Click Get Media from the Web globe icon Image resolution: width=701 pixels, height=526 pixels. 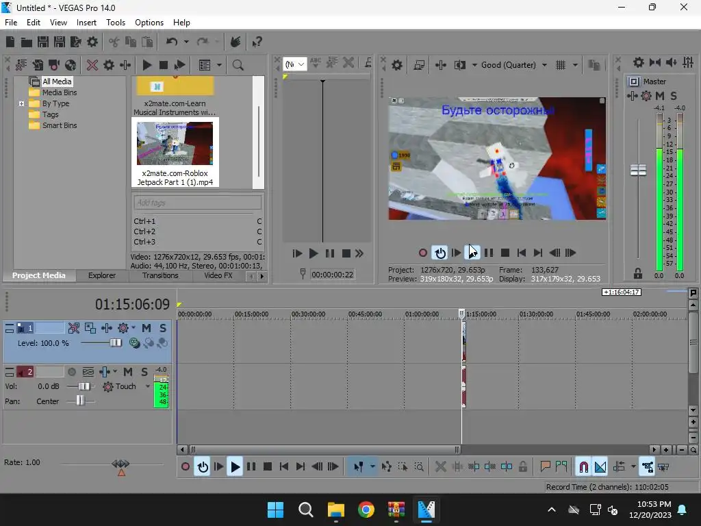point(71,65)
